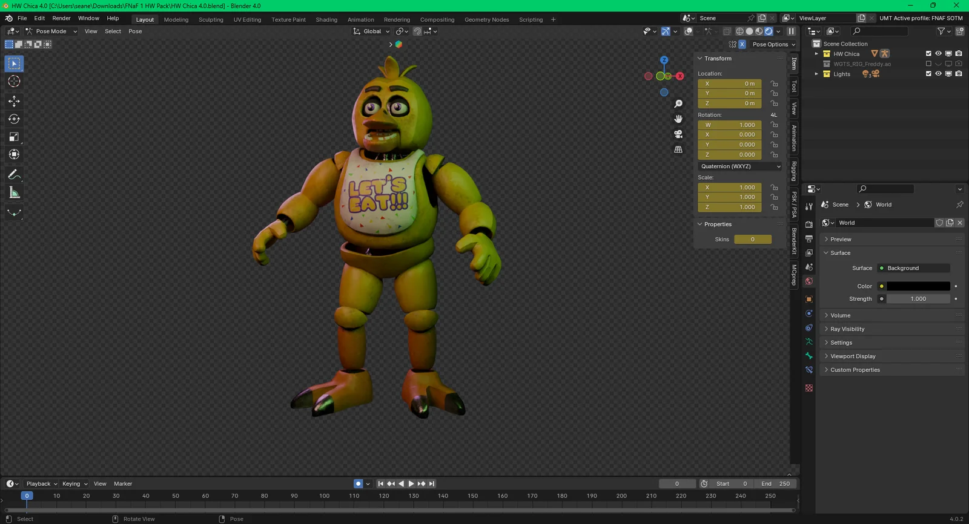Select the Measure tool
This screenshot has width=969, height=524.
coord(14,193)
